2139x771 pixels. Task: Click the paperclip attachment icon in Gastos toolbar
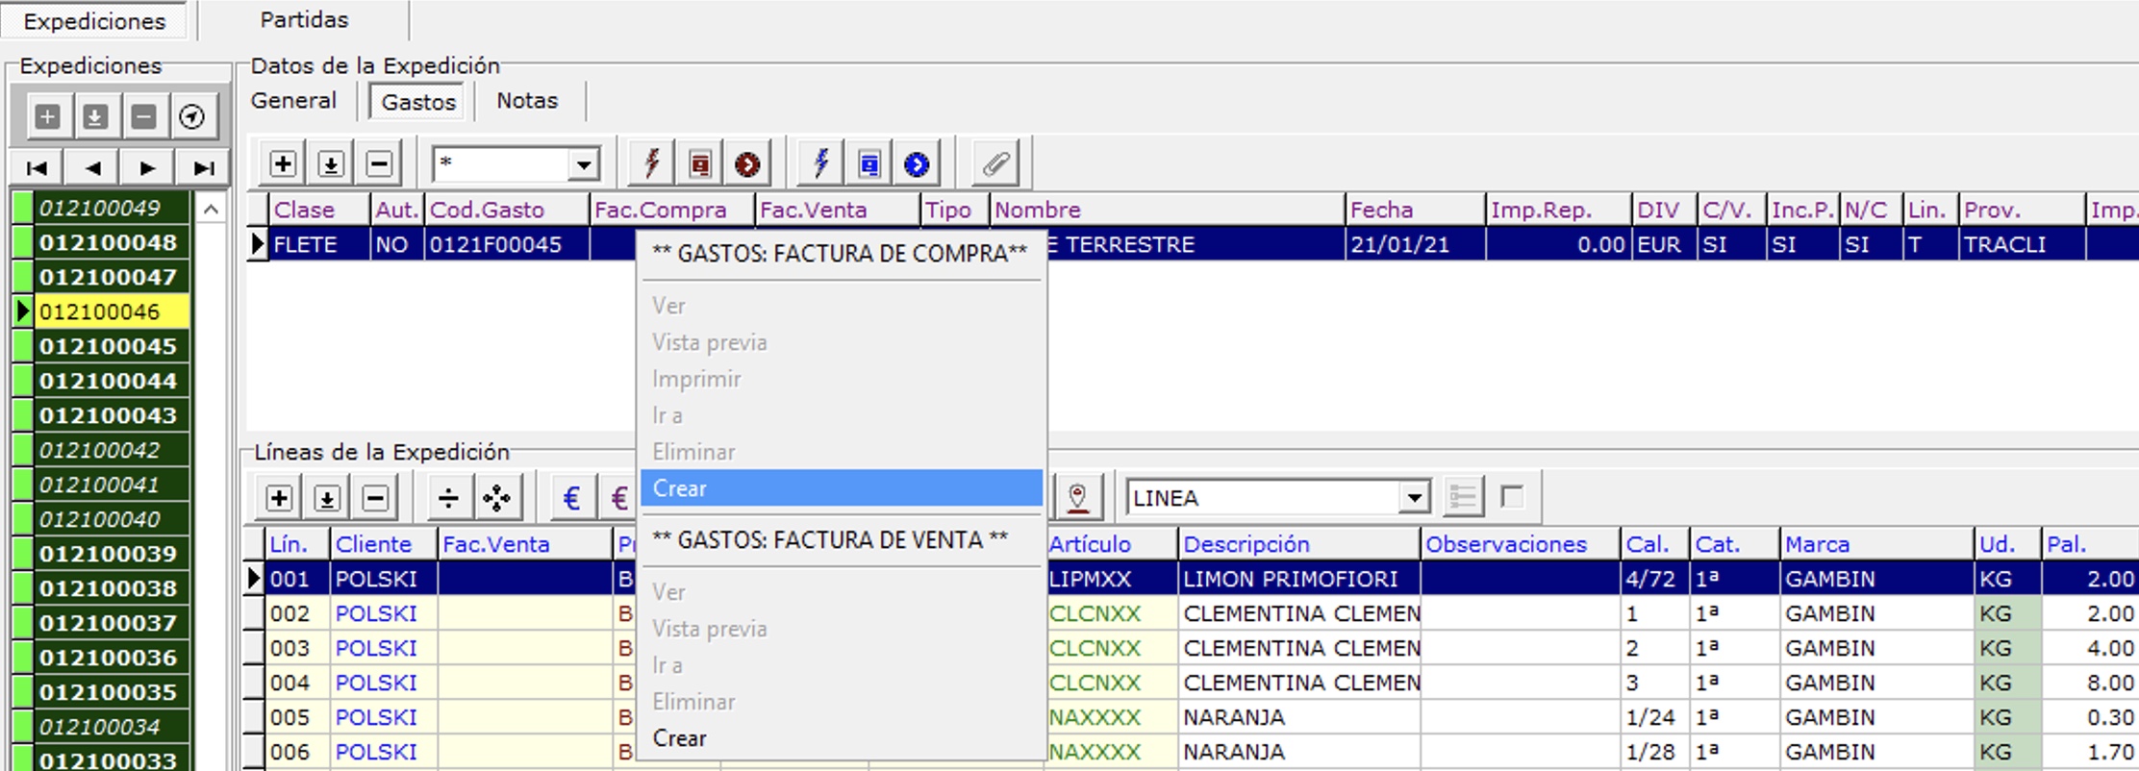click(995, 164)
